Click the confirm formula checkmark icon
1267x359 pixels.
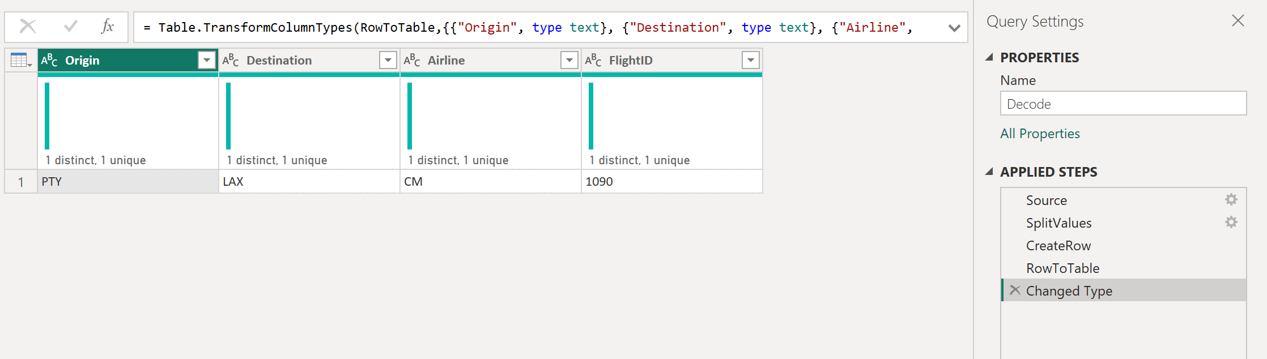tap(71, 27)
